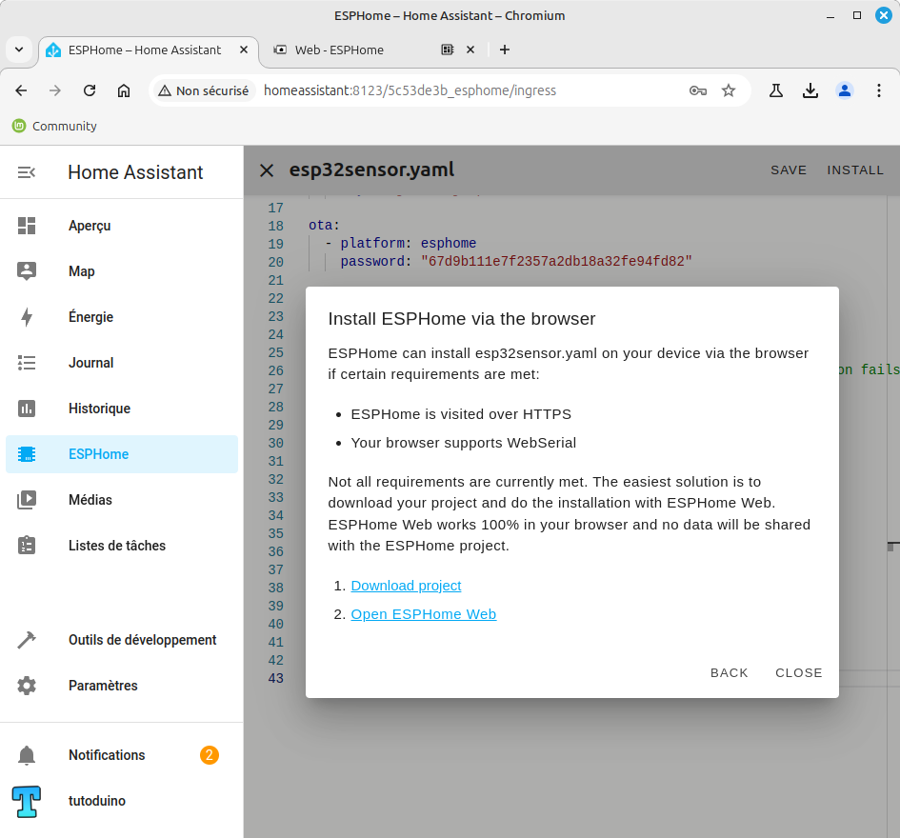
Task: Go back in browser history
Action: coord(21,90)
